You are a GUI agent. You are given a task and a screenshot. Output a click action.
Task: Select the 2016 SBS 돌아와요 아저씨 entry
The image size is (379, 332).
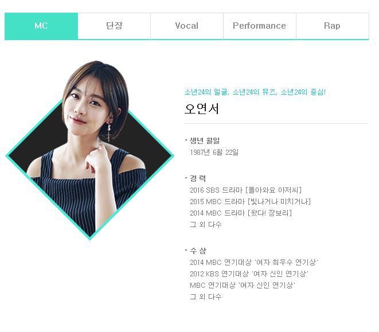tap(246, 190)
